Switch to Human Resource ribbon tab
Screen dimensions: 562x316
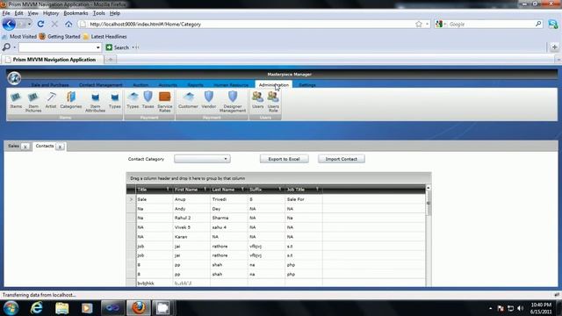231,85
